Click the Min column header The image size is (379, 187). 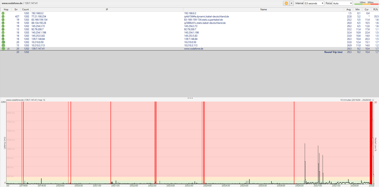pos(358,10)
